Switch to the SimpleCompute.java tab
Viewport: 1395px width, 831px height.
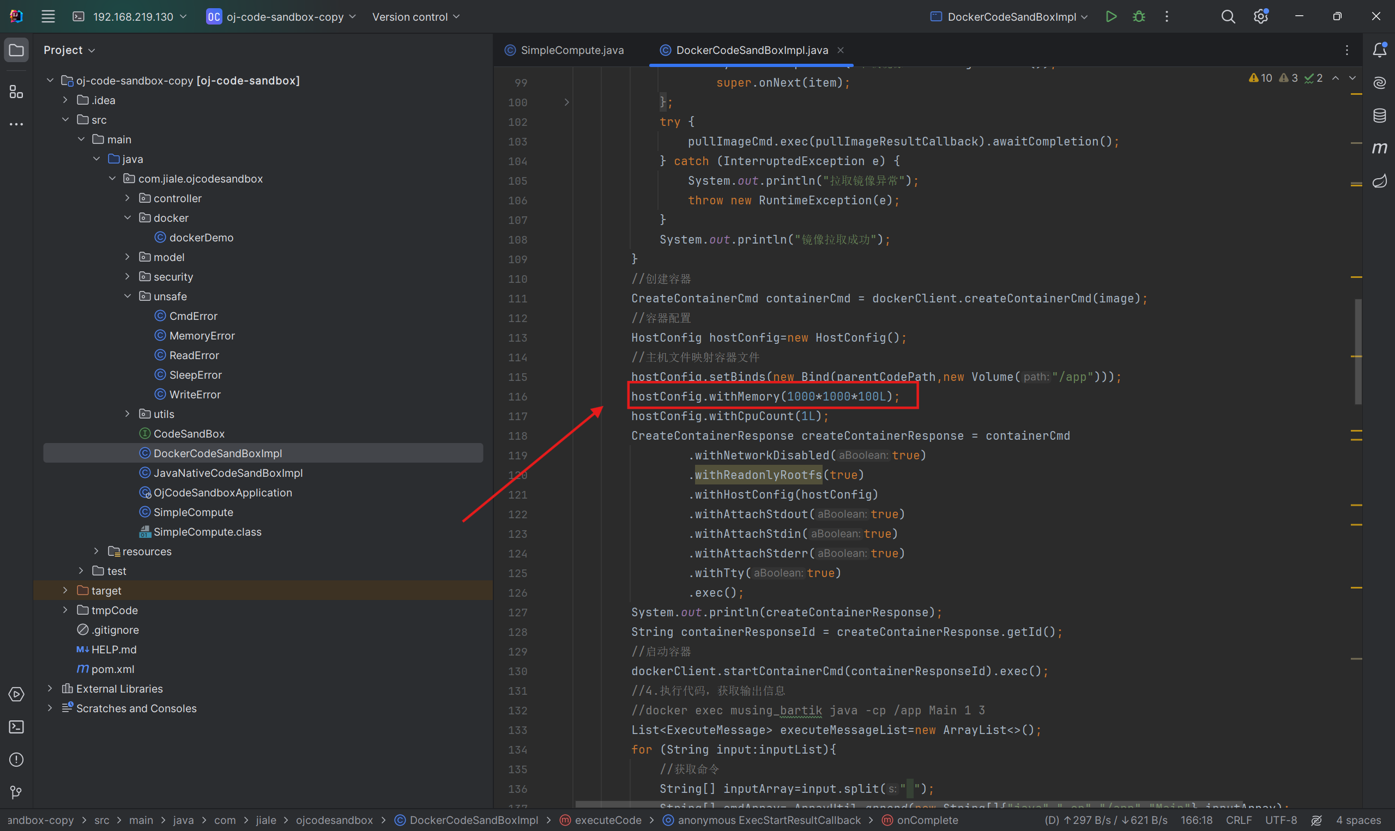pyautogui.click(x=571, y=50)
